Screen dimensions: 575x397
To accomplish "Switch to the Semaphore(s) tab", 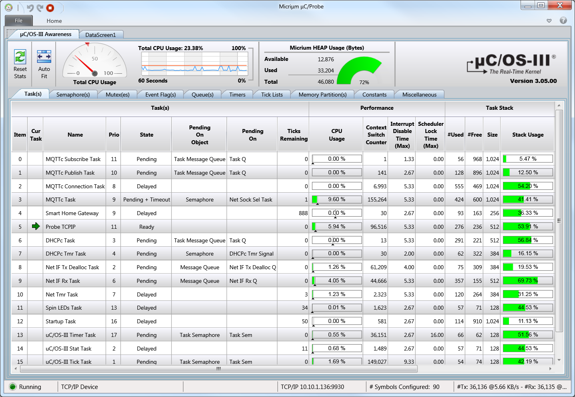I will (73, 95).
